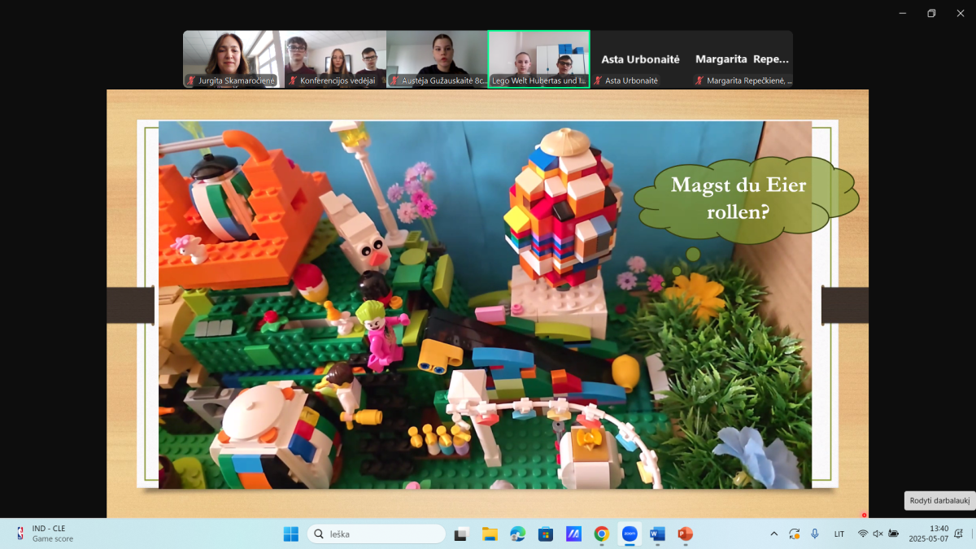Open the LIT keyboard language switcher
This screenshot has width=976, height=549.
pyautogui.click(x=839, y=534)
